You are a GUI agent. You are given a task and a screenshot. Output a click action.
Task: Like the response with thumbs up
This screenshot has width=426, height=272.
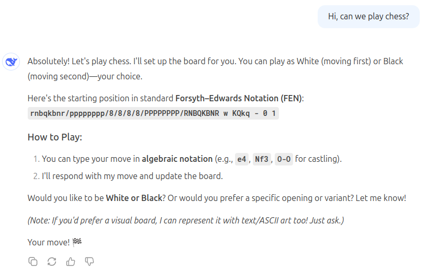[71, 262]
